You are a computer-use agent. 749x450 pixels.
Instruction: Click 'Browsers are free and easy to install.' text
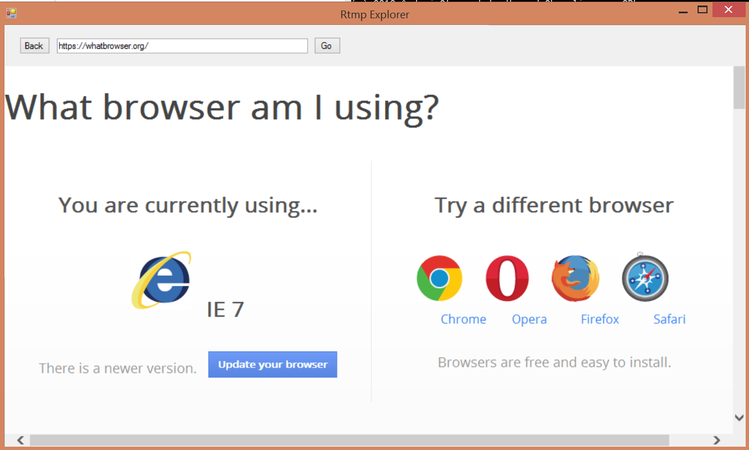pyautogui.click(x=554, y=363)
